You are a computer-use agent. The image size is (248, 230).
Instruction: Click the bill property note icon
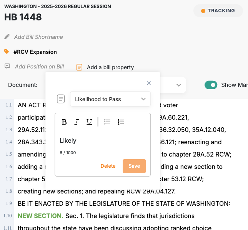[79, 67]
